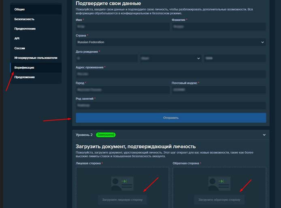Open Игнорируемые пользователи section
This screenshot has width=281, height=208.
[x=36, y=58]
